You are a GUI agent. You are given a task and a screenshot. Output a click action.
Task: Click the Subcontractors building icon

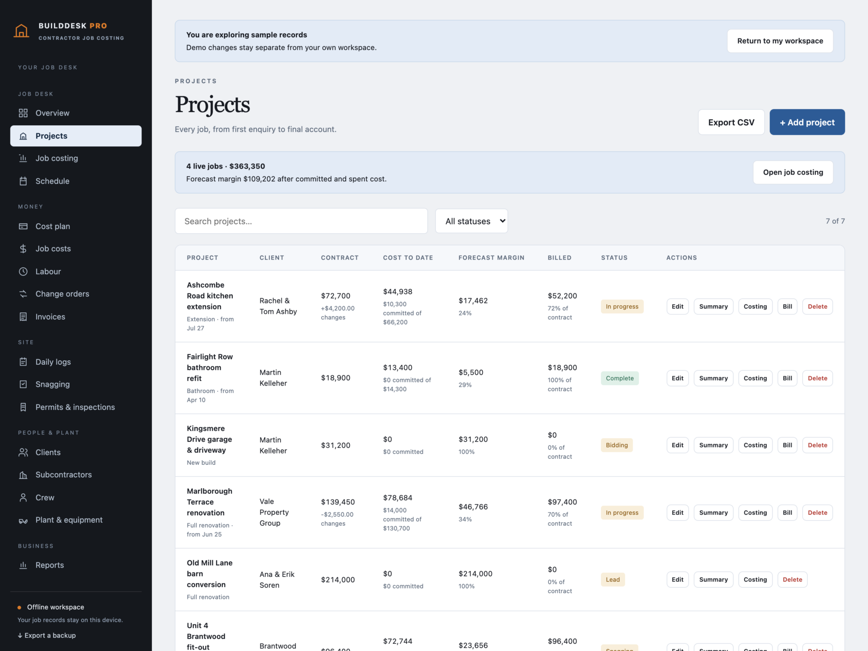coord(23,475)
